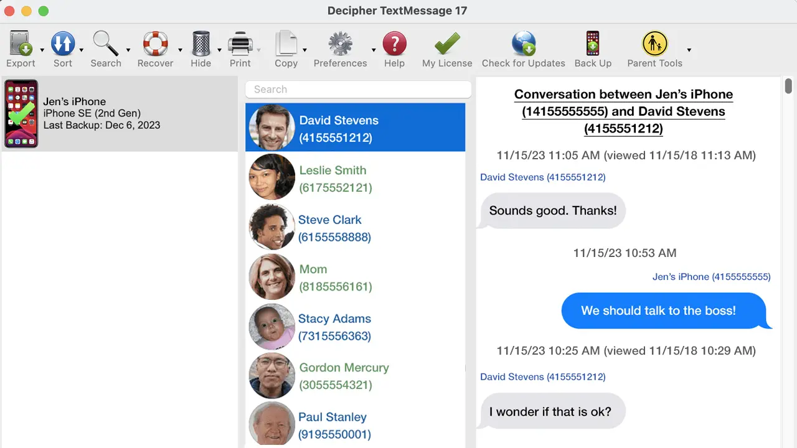Image resolution: width=797 pixels, height=448 pixels.
Task: Open the Parent Tools icon
Action: pyautogui.click(x=654, y=44)
